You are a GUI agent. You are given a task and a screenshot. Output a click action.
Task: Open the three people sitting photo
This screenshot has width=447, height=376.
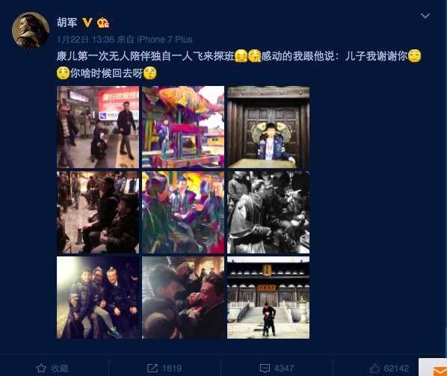98,298
